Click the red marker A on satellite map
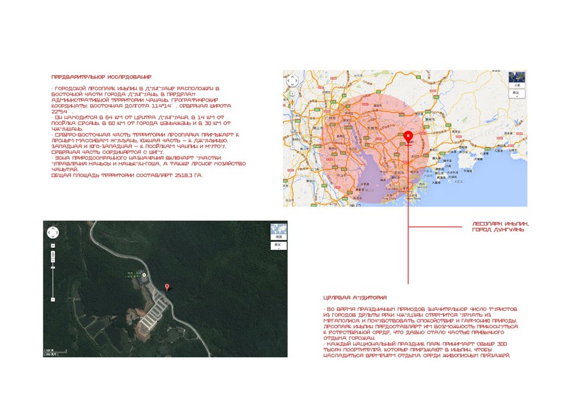This screenshot has width=576, height=410. pos(167,287)
